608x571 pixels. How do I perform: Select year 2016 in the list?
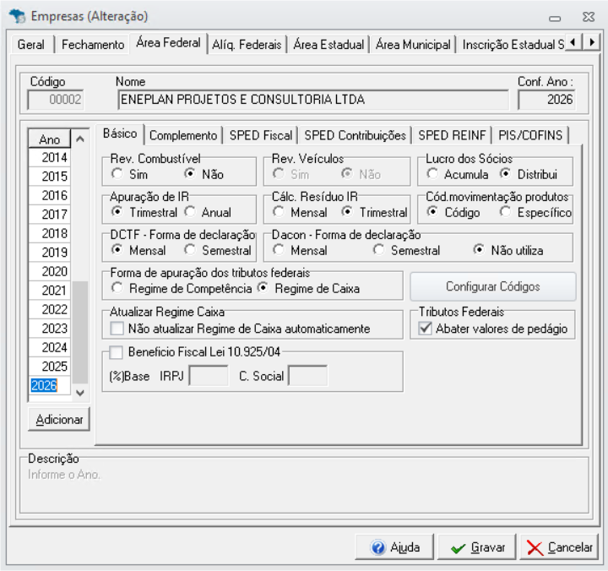click(x=50, y=195)
